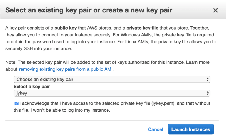
Task: Click the "securely SSH into your instance" text
Action: click(38, 48)
